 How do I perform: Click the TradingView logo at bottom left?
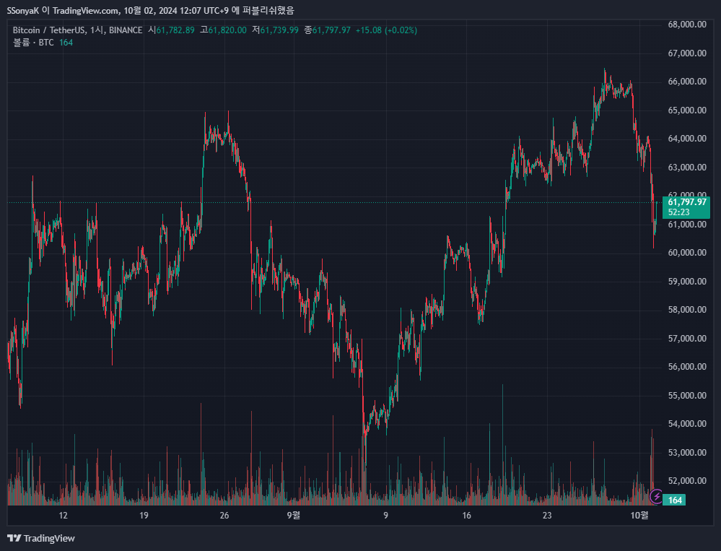[41, 538]
